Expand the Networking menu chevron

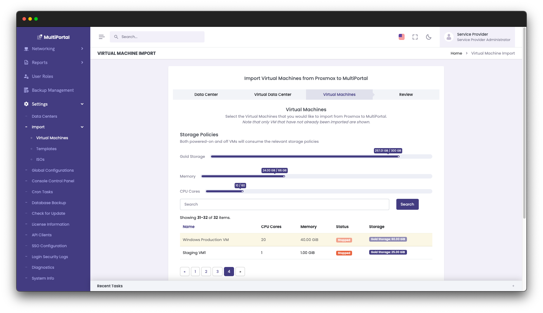coord(82,49)
